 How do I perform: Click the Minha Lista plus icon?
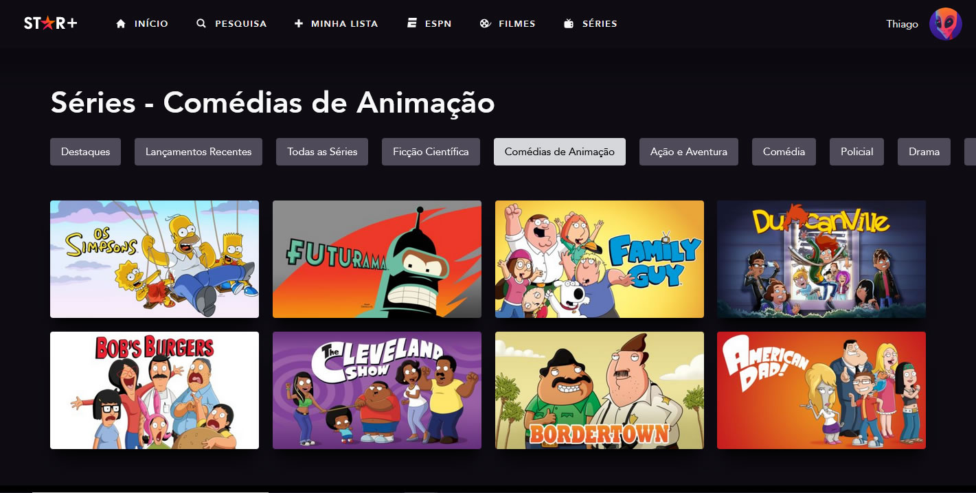(299, 23)
